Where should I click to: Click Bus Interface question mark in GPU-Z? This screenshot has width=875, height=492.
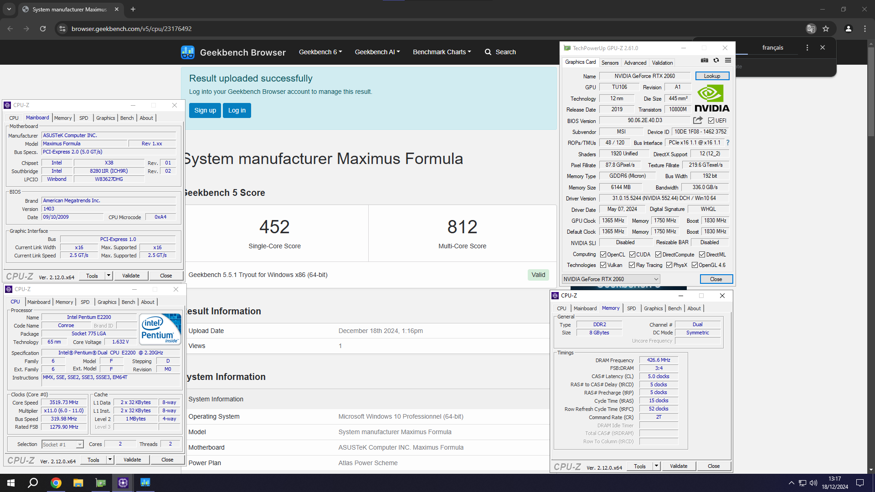[x=728, y=143]
